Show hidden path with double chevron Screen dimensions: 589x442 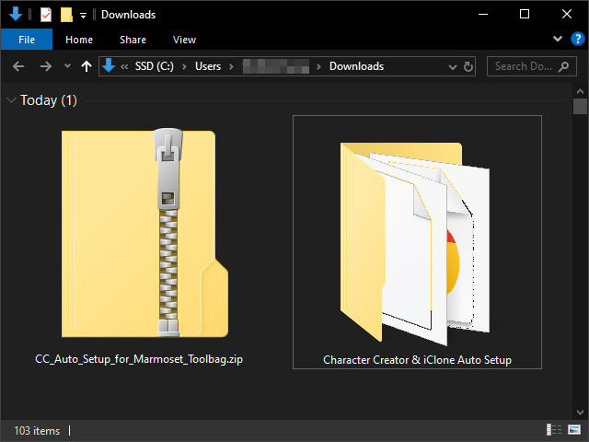(124, 67)
